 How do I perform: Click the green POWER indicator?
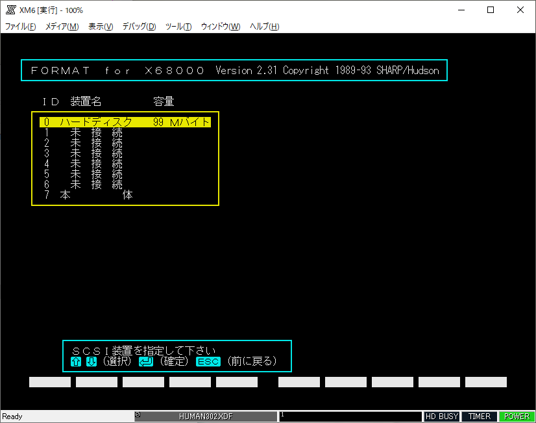517,417
